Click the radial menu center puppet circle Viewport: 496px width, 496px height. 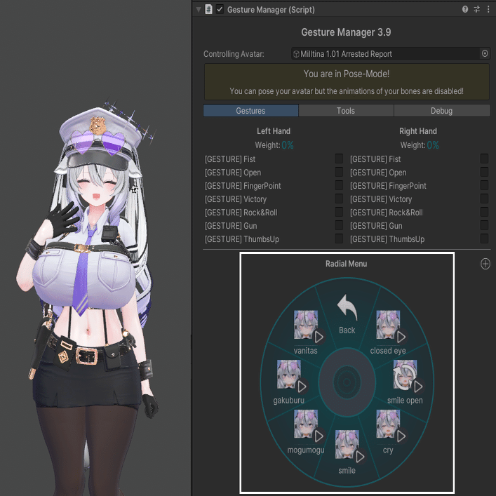pyautogui.click(x=347, y=382)
